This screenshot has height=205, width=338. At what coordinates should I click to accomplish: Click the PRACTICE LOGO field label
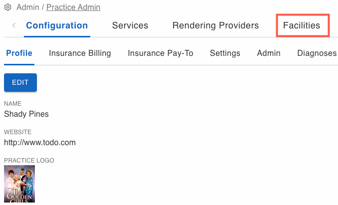[x=29, y=161]
